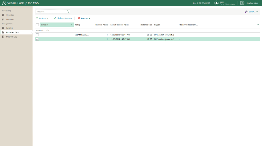
Task: Click the Dec 3, 2019 1:45 AM timestamp
Action: [x=201, y=3]
